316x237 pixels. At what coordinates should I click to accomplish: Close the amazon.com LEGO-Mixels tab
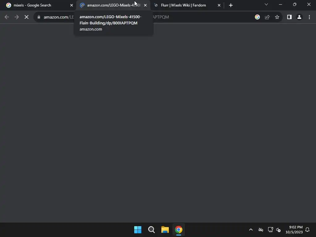point(145,5)
